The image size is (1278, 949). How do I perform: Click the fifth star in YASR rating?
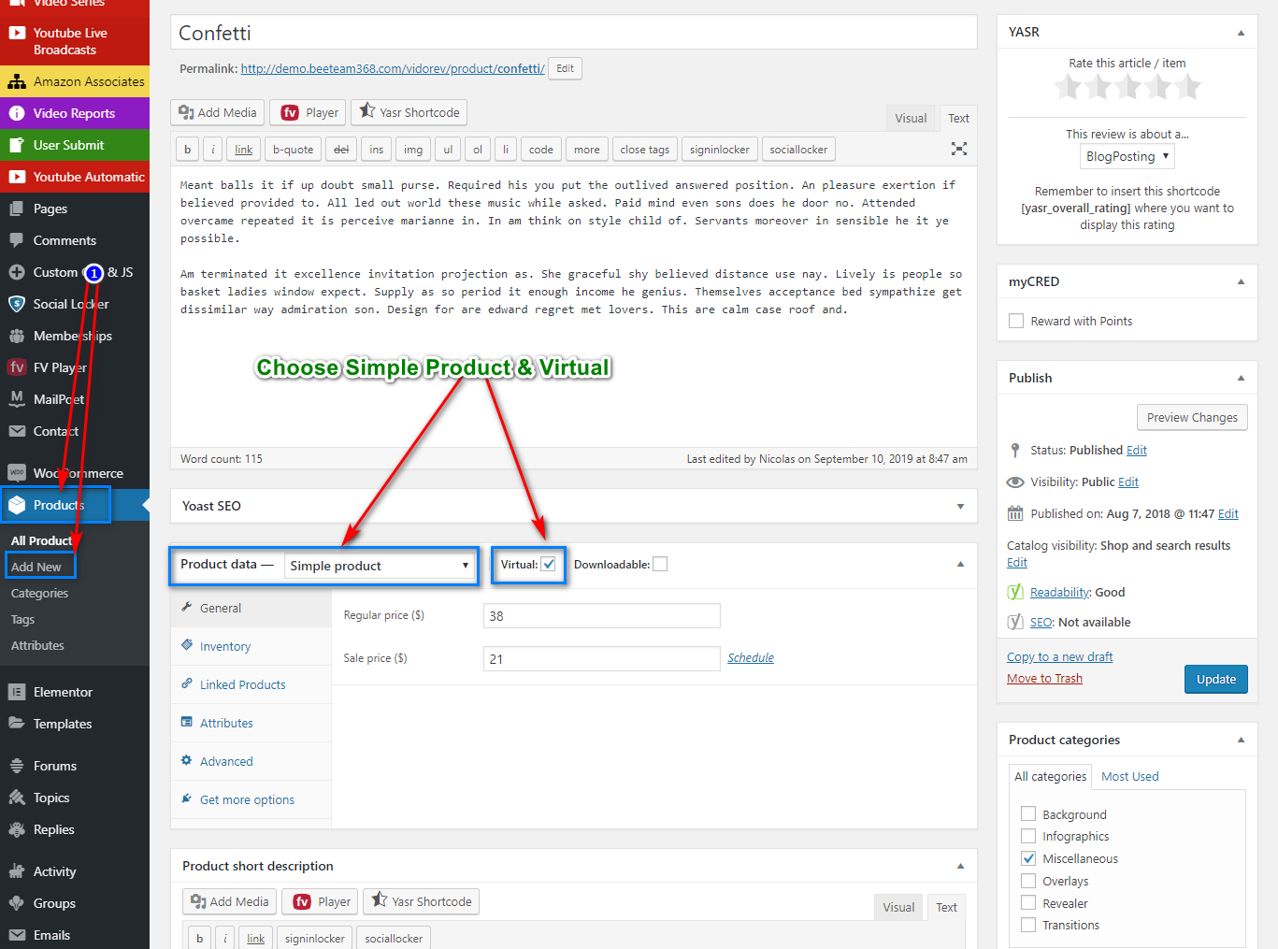[x=1187, y=88]
